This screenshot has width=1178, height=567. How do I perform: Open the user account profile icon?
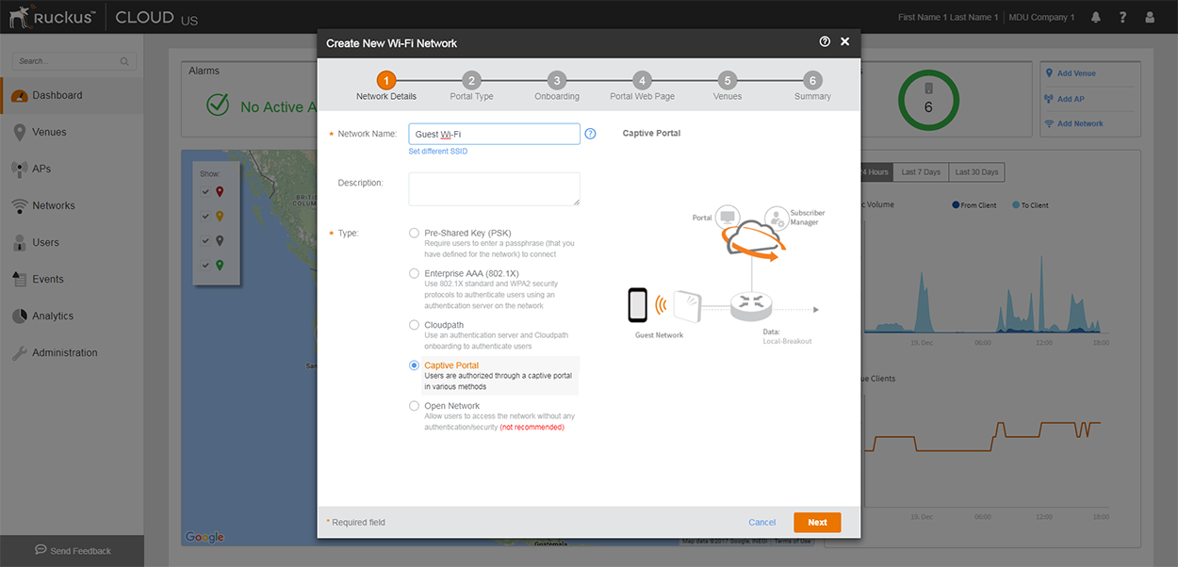click(x=1149, y=17)
